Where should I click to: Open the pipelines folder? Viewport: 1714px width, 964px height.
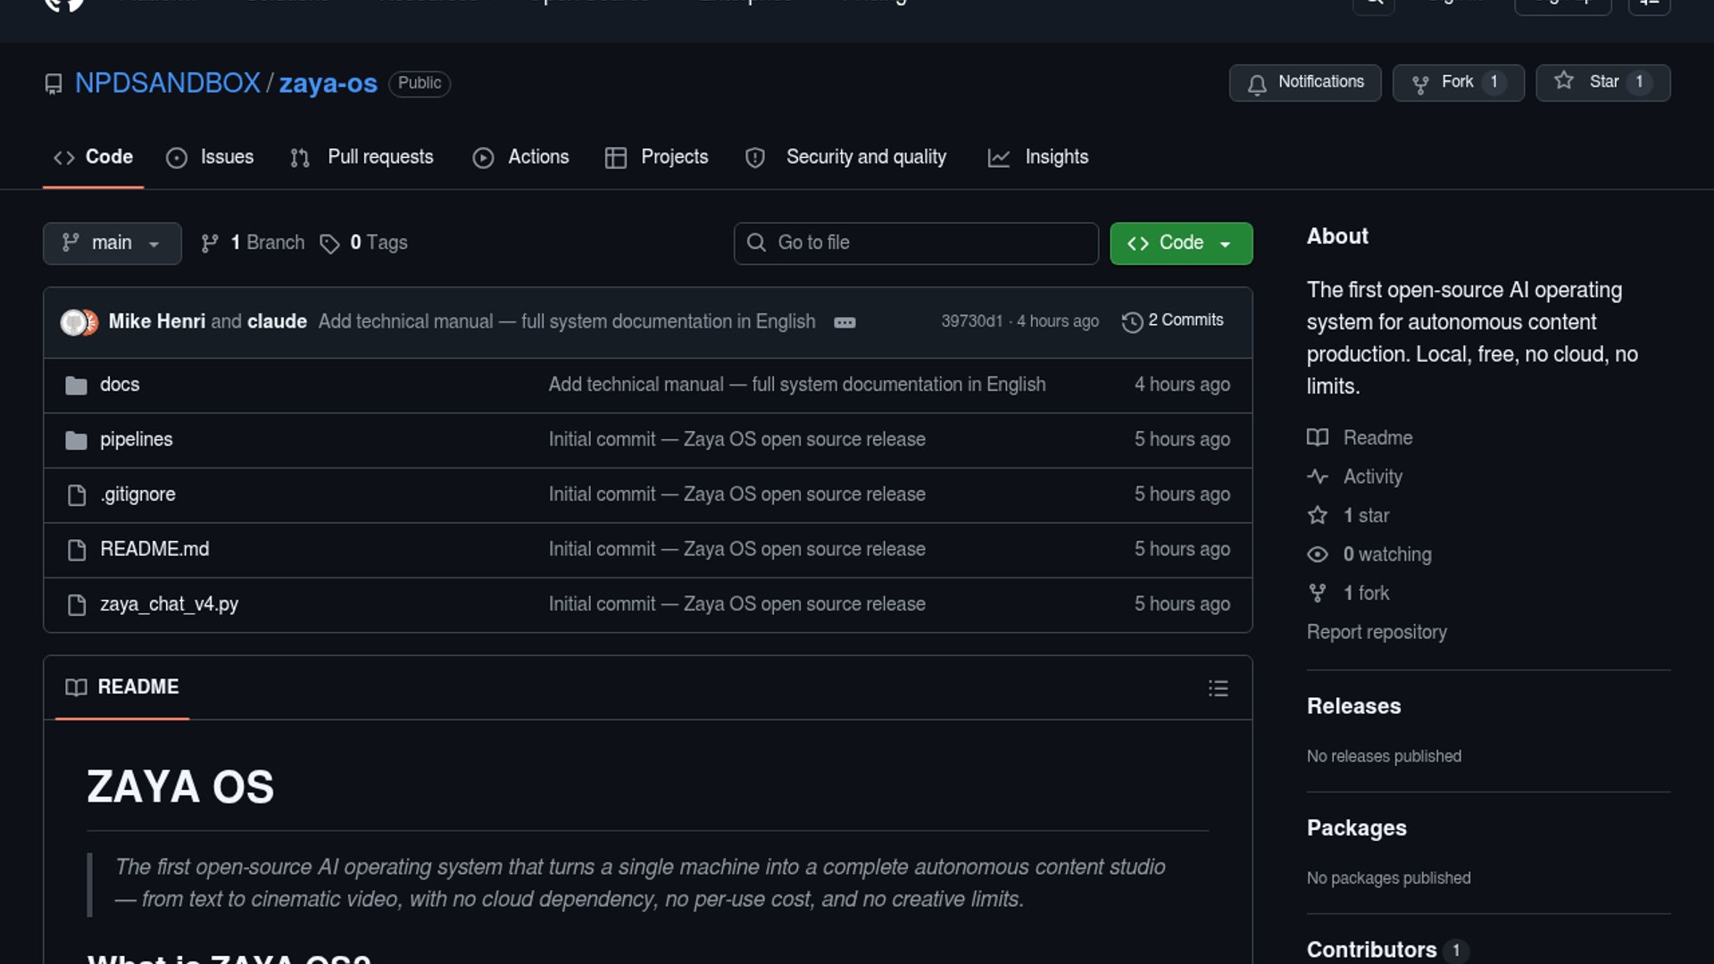pyautogui.click(x=136, y=439)
